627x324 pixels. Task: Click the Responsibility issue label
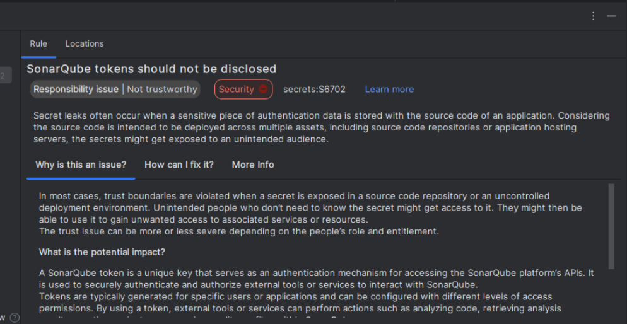[x=76, y=89]
